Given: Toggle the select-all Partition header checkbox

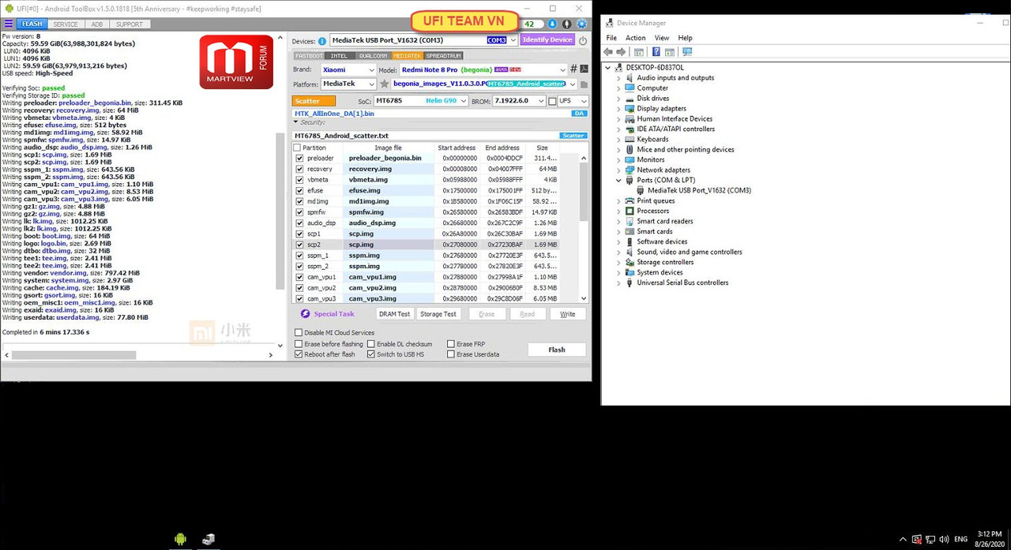Looking at the screenshot, I should (298, 148).
